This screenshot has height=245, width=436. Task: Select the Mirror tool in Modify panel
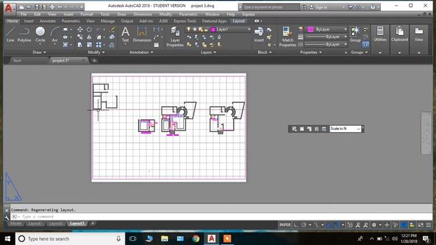pyautogui.click(x=89, y=37)
